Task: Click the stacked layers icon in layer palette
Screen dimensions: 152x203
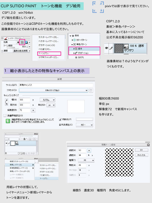Action: (x=6, y=153)
